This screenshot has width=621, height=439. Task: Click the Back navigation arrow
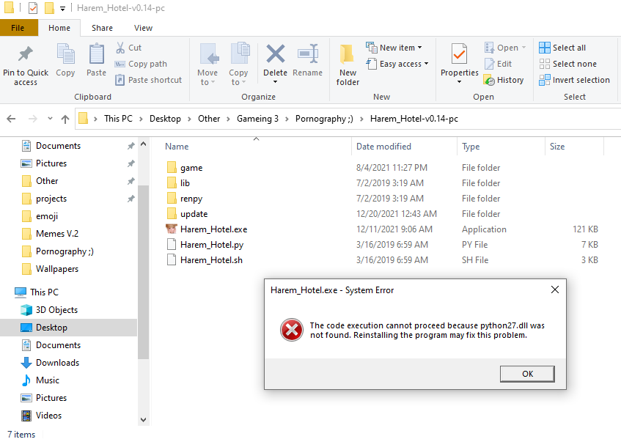click(11, 119)
